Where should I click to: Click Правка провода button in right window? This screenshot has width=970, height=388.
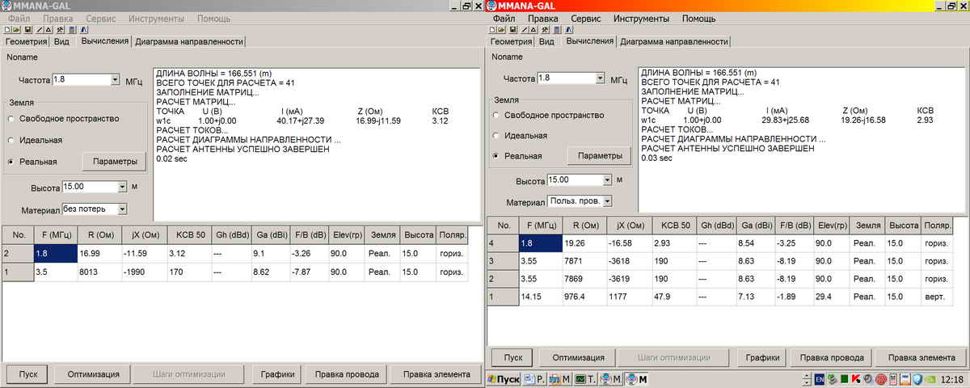point(832,357)
